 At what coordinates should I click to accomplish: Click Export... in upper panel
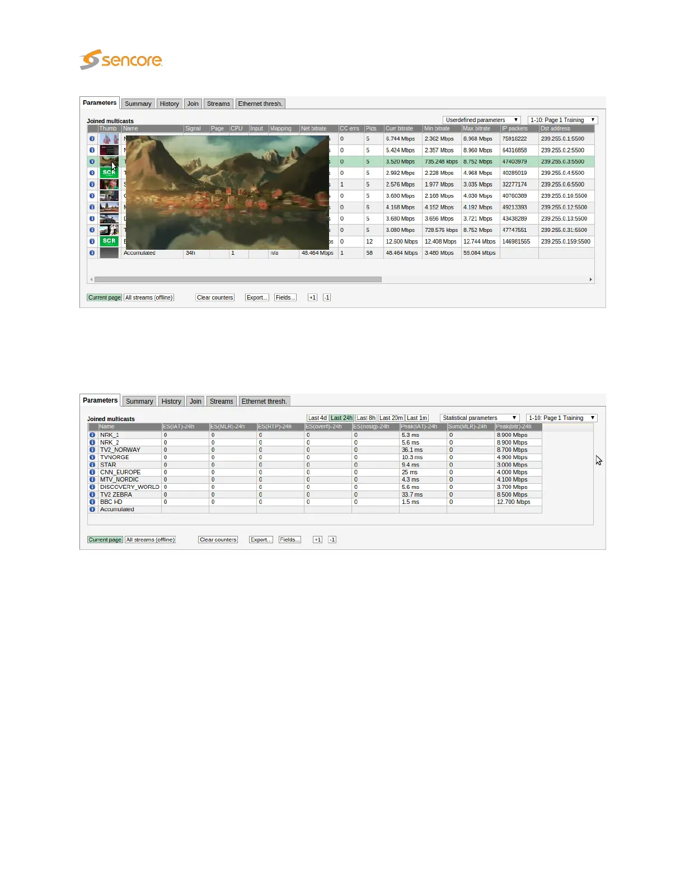(257, 297)
